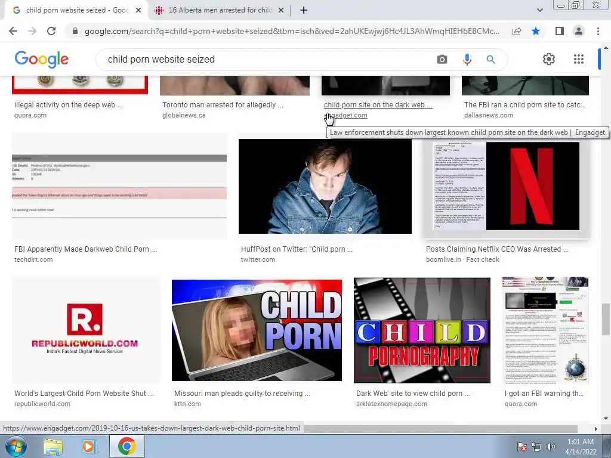
Task: Open the arklatexhomepage.com Dark Web site link
Action: pos(413,394)
